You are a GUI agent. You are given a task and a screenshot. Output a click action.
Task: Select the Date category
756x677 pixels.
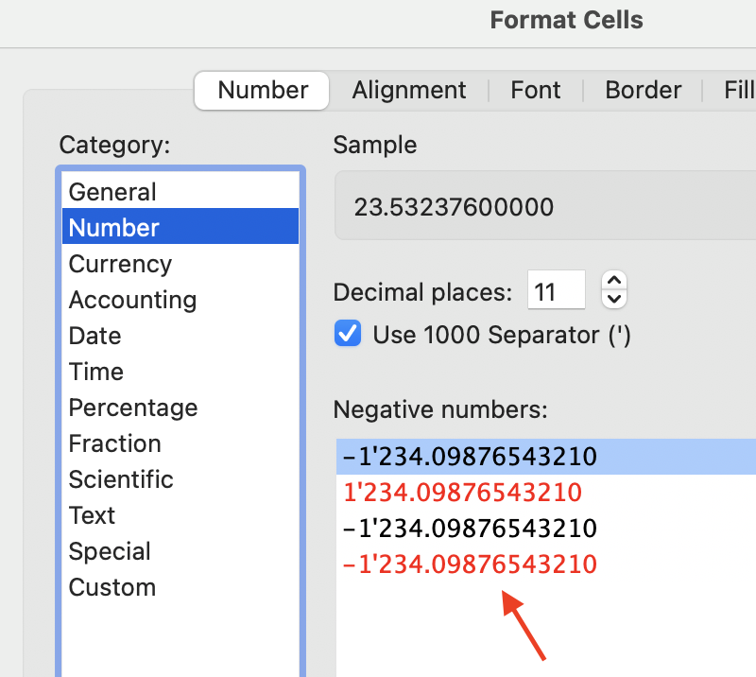coord(94,336)
